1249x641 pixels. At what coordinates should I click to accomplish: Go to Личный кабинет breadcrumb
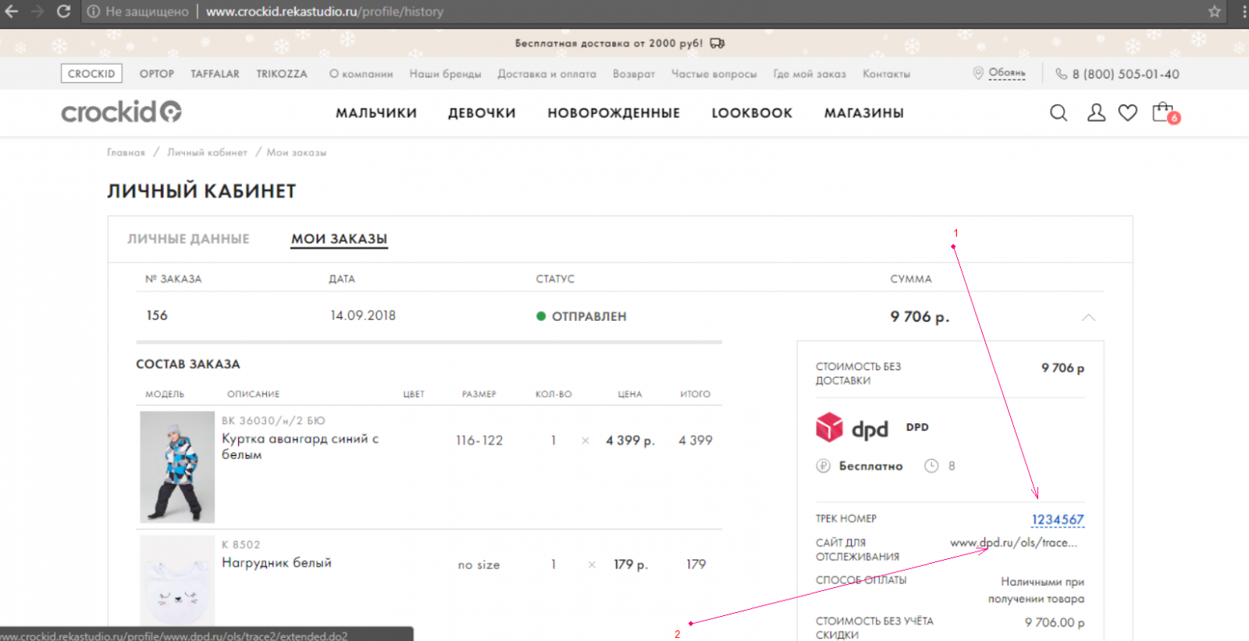pyautogui.click(x=207, y=152)
